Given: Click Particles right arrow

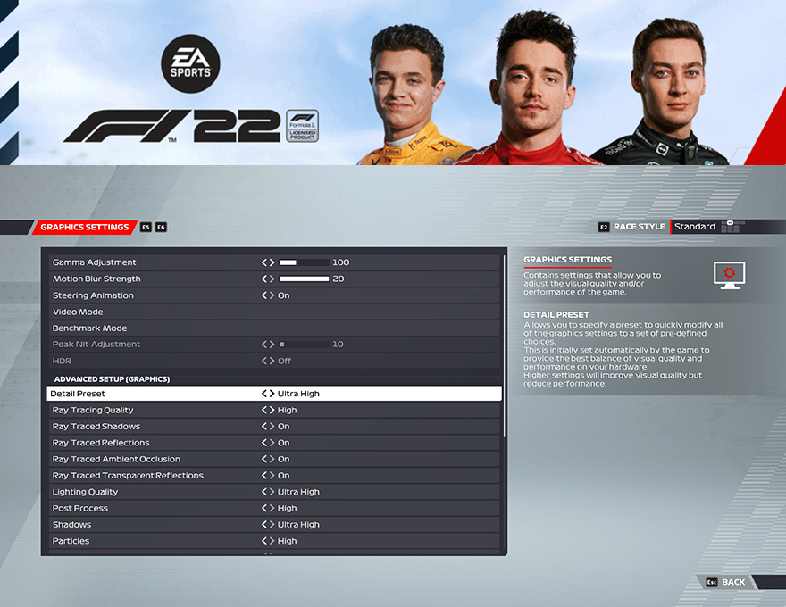Looking at the screenshot, I should (272, 541).
